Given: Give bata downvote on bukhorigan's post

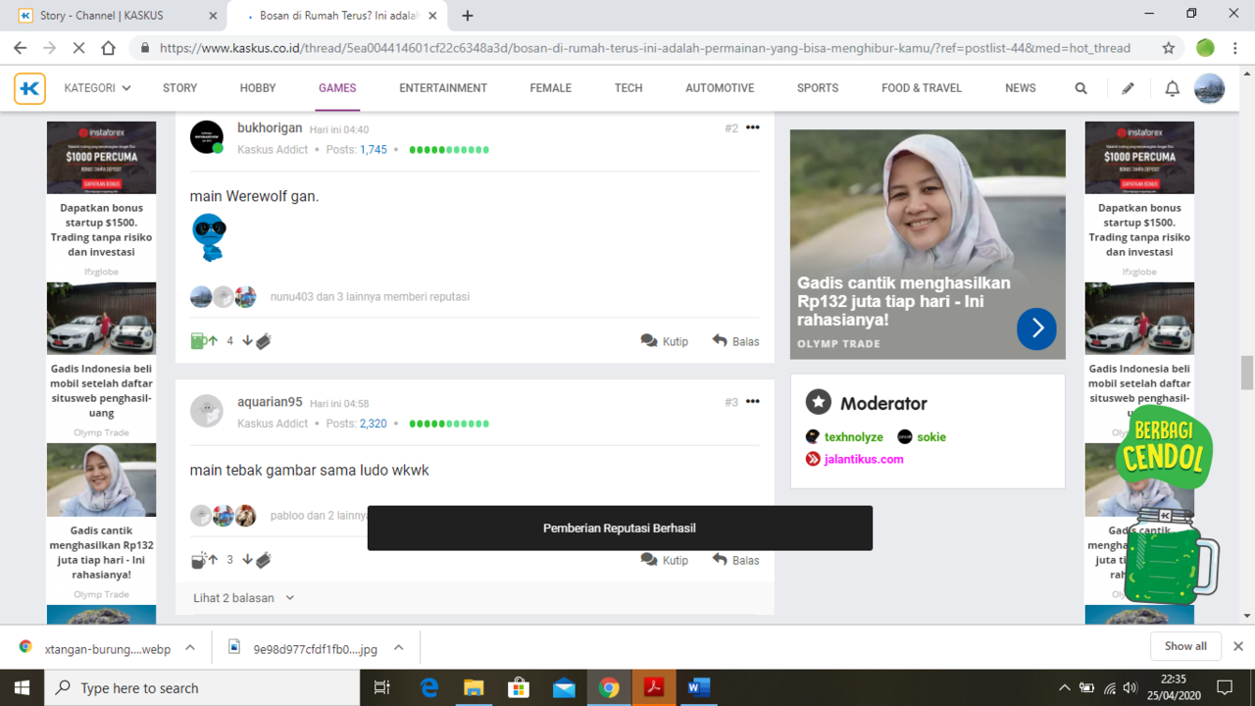Looking at the screenshot, I should (256, 341).
